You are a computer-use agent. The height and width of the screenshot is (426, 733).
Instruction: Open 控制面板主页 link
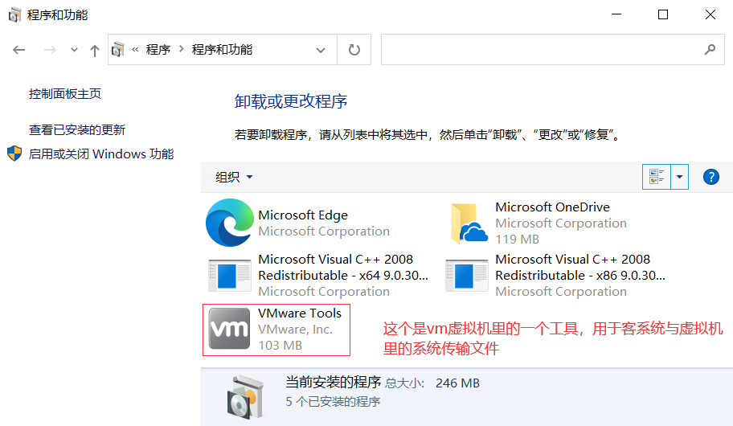click(x=65, y=94)
